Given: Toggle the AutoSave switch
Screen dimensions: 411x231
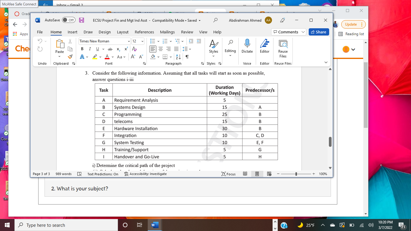Looking at the screenshot, I should pyautogui.click(x=69, y=20).
